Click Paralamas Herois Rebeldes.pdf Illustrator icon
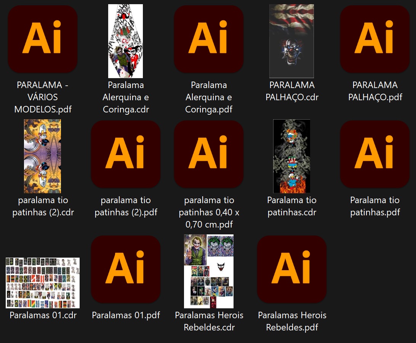Image resolution: width=416 pixels, height=343 pixels. click(x=292, y=269)
